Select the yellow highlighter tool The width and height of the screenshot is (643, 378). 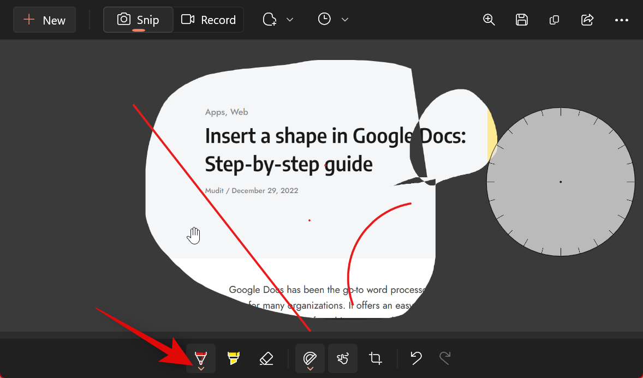click(233, 358)
